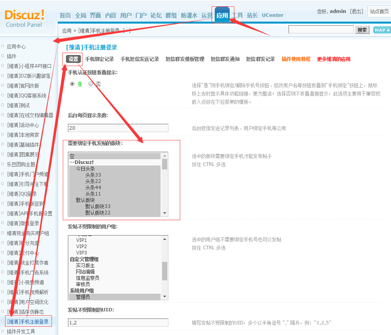The height and width of the screenshot is (335, 391).
Task: Open the 首页 top menu
Action: [65, 15]
